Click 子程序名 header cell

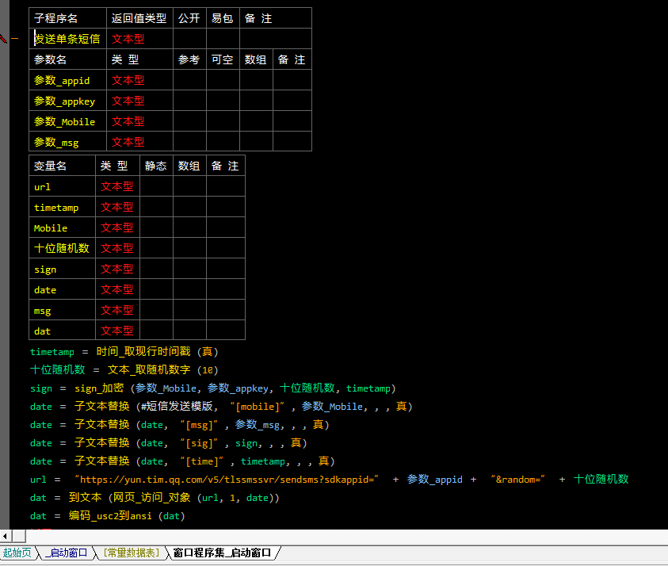[67, 18]
